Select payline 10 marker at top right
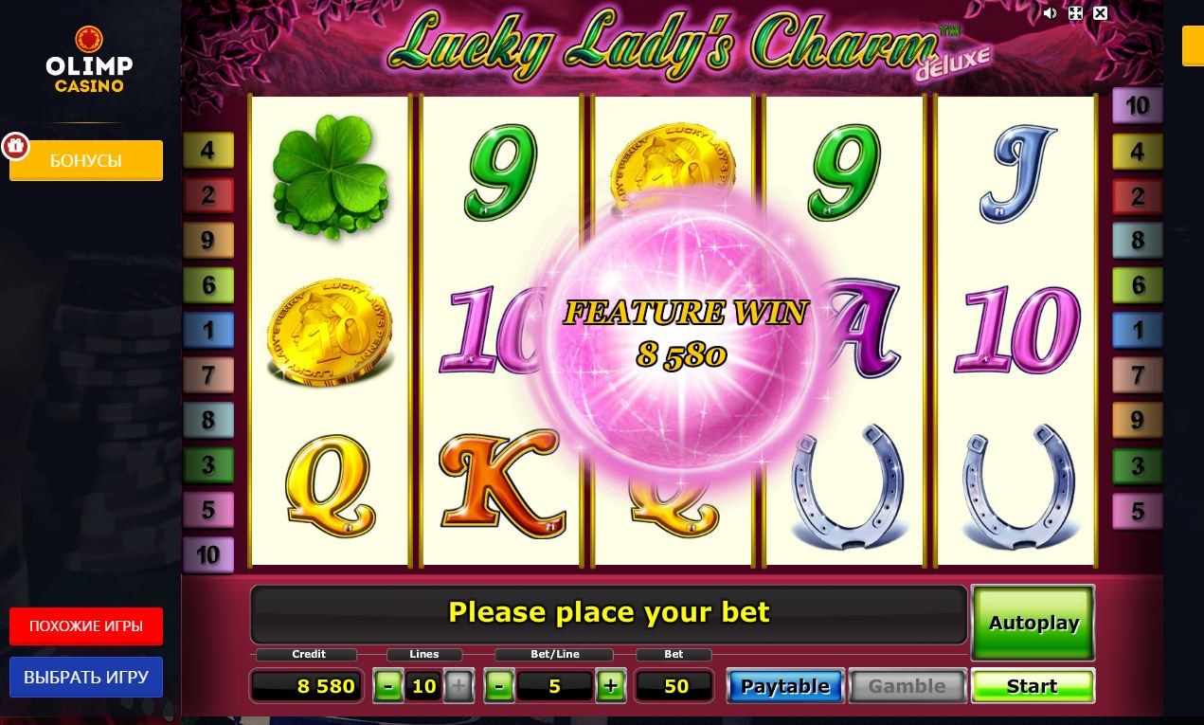 pos(1137,105)
